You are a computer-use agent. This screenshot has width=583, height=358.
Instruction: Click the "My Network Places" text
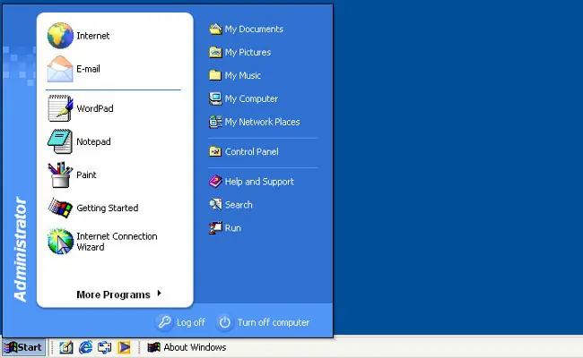coord(262,122)
